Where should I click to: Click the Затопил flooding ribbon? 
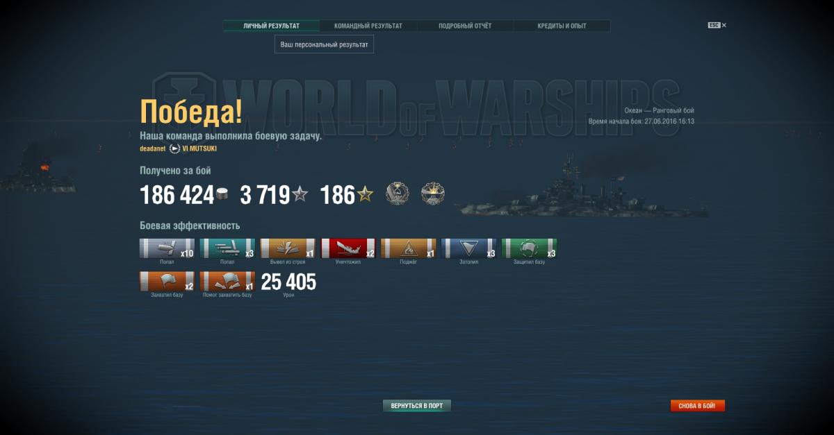(469, 248)
